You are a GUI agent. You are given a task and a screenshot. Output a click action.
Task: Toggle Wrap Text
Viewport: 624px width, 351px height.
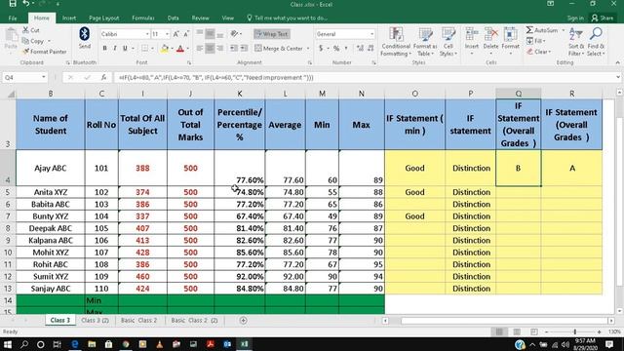click(272, 34)
